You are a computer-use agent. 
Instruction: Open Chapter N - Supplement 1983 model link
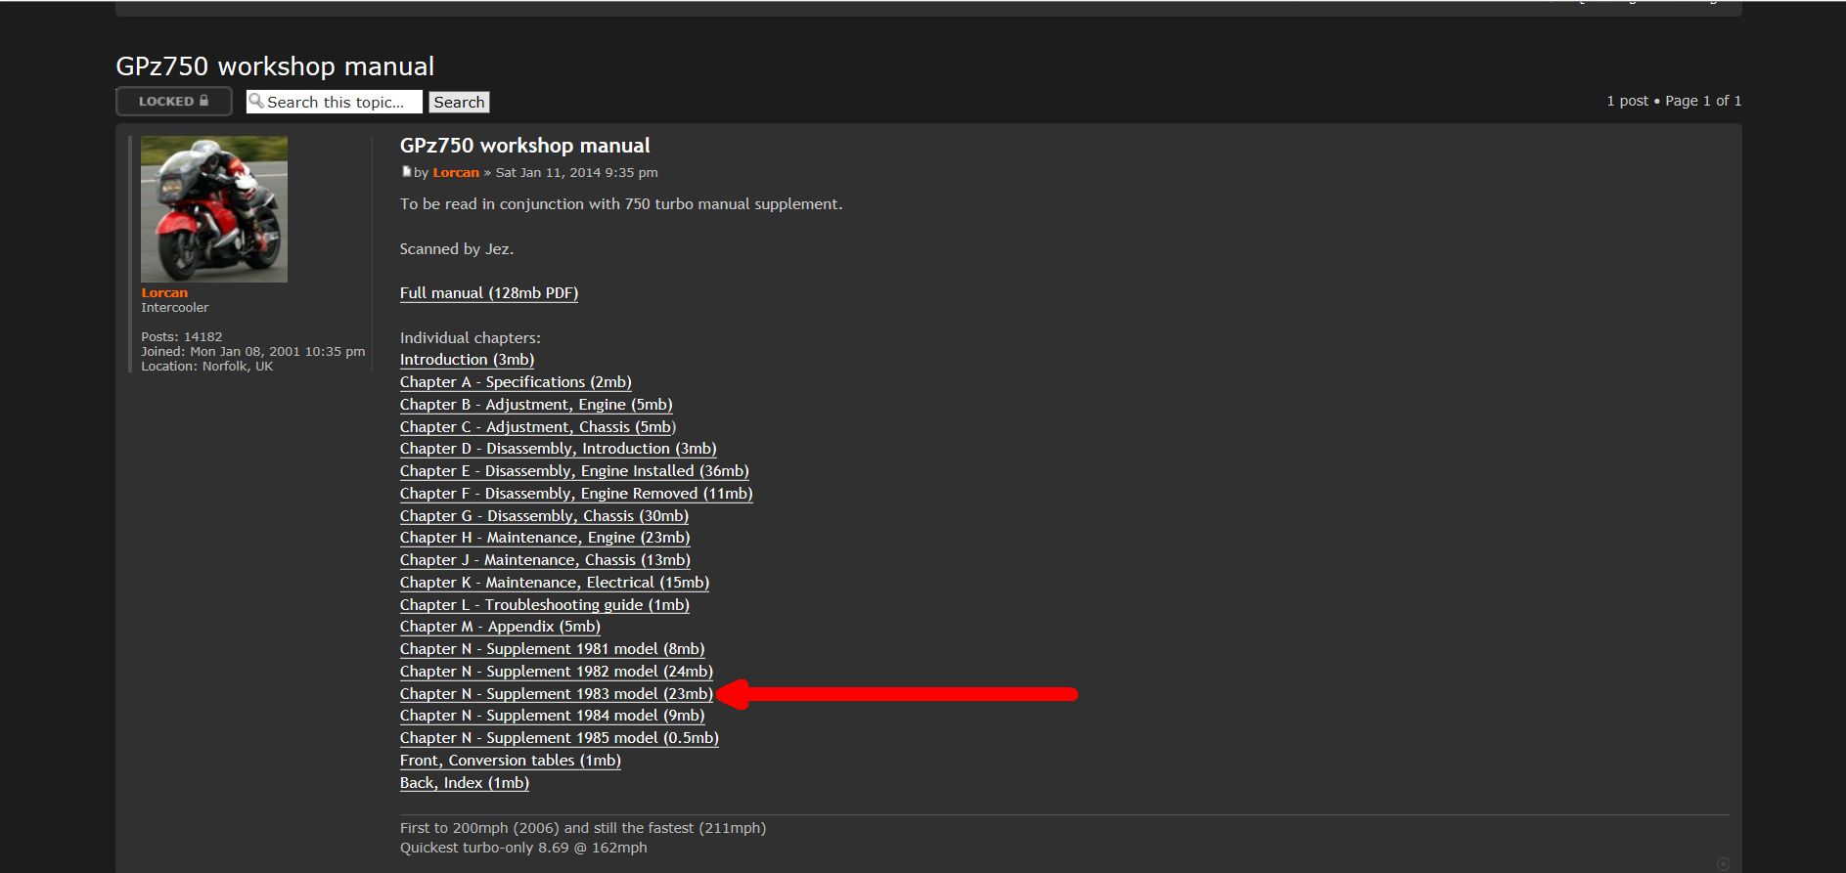pos(556,694)
